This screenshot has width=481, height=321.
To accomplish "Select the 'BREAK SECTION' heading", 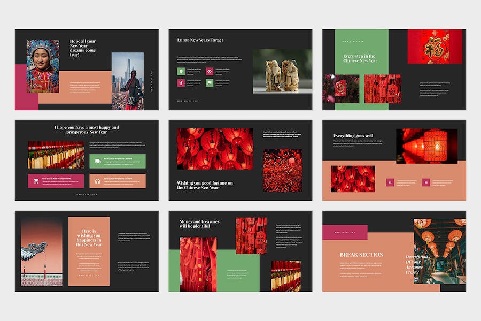I will point(361,255).
